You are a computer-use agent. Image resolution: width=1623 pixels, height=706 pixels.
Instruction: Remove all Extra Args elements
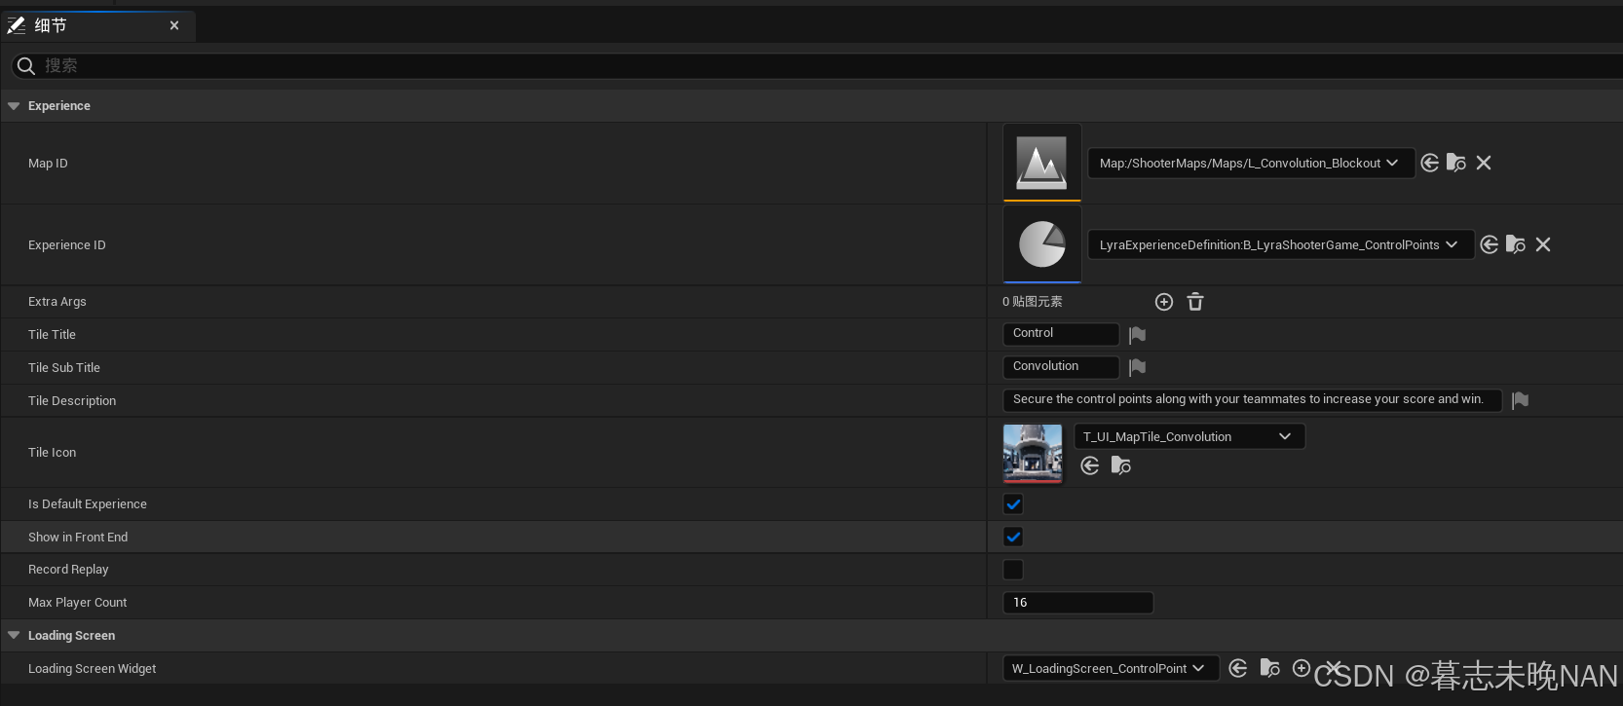(1195, 302)
